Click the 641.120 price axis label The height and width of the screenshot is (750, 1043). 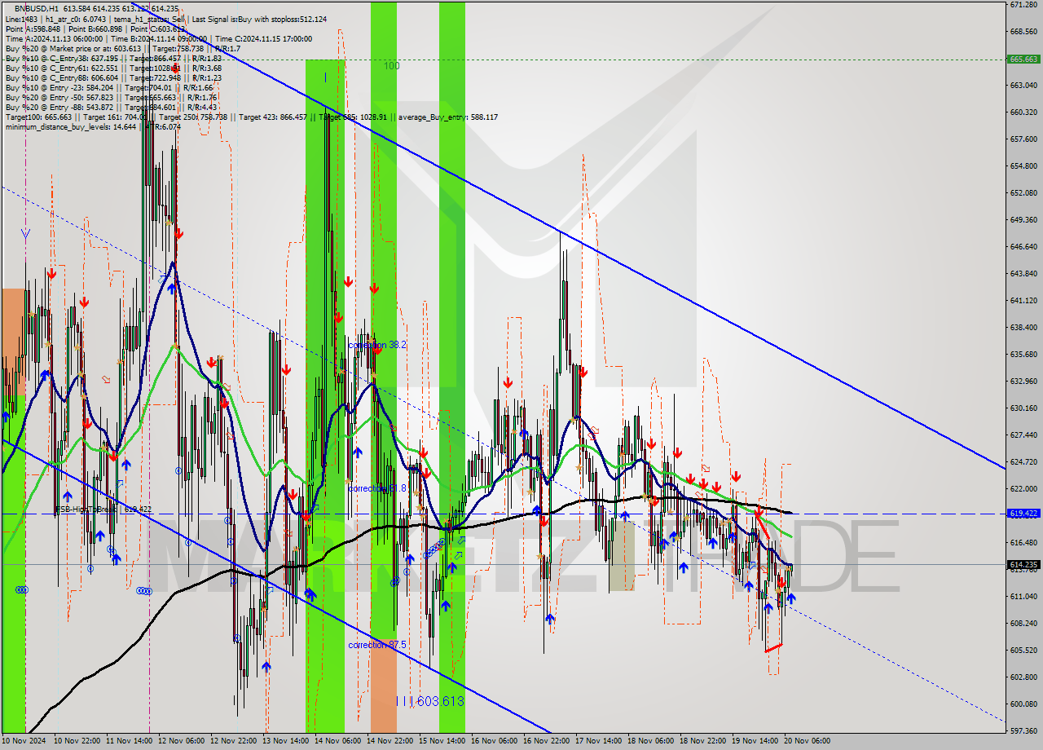1023,300
